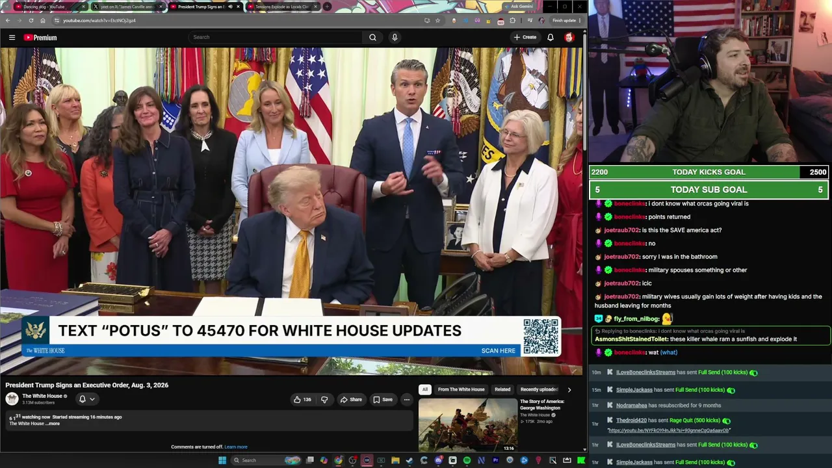Open SimpleJackass name in 15m kick event

tap(634, 390)
